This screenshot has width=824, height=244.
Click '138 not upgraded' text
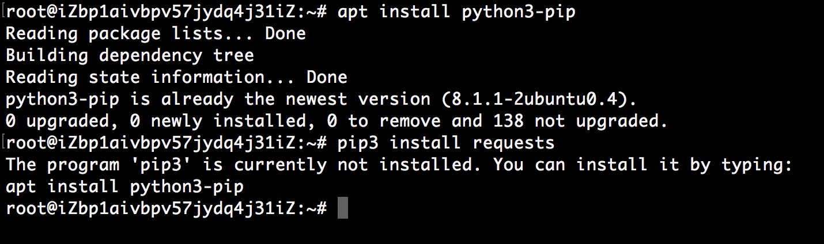[x=578, y=121]
